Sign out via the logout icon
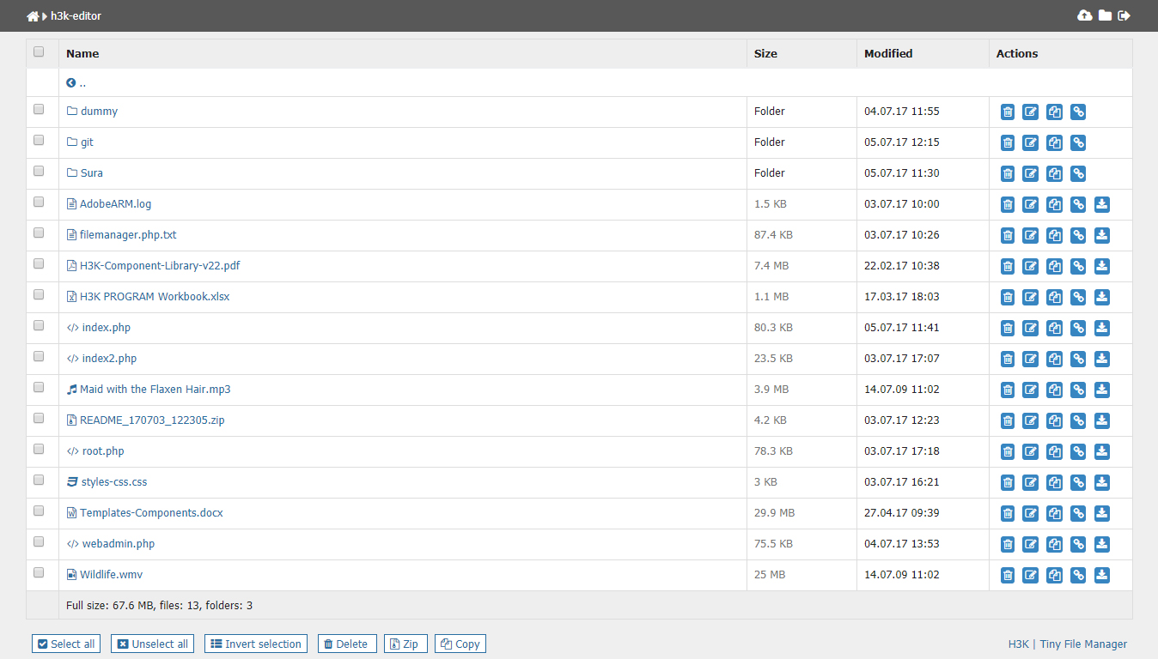 (1124, 15)
